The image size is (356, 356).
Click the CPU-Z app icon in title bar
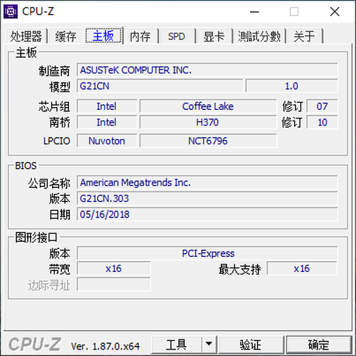[x=11, y=11]
